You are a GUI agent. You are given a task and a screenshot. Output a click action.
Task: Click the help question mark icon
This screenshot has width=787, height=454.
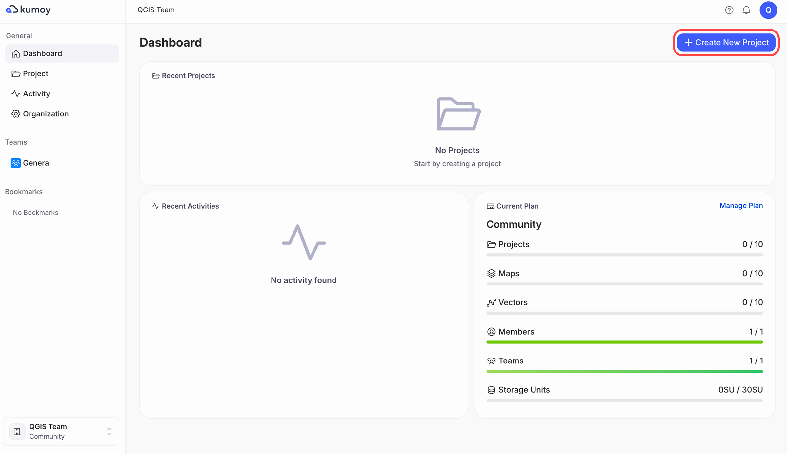tap(729, 10)
